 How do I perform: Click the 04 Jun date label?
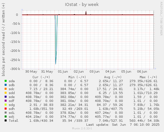pyautogui.click(x=110, y=72)
